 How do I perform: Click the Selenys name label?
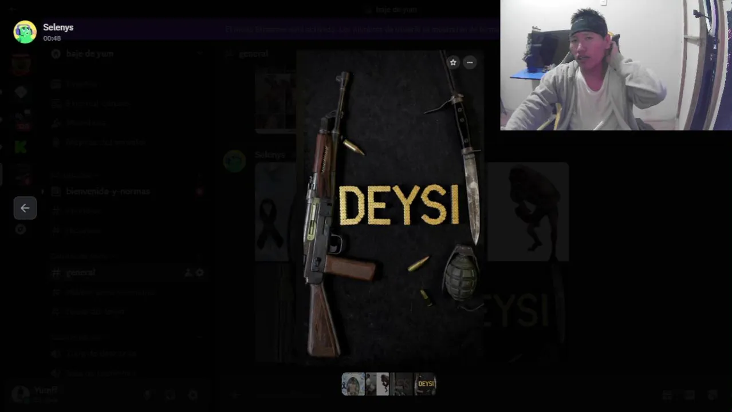point(58,27)
